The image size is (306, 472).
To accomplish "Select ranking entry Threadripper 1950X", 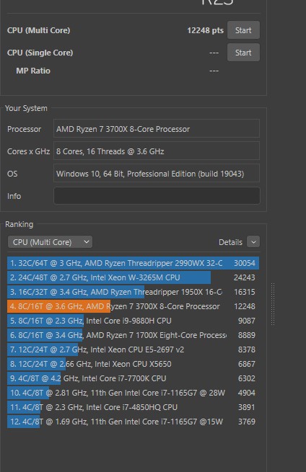I will (133, 292).
